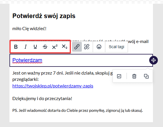Viewport: 163px width, 127px height.
Task: Apply strikethrough formatting
Action: pos(45,47)
